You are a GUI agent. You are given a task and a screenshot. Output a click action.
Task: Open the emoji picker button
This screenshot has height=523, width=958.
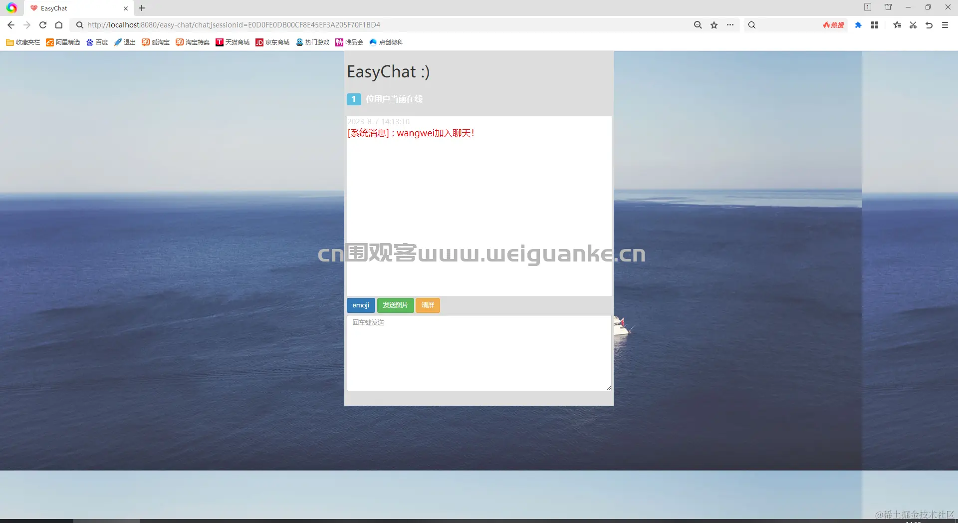coord(361,305)
